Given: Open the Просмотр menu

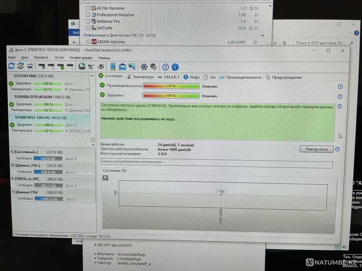Looking at the screenshot, I should (41, 57).
